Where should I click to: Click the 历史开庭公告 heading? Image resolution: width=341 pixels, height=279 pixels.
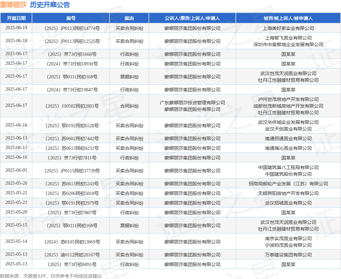(x=50, y=5)
